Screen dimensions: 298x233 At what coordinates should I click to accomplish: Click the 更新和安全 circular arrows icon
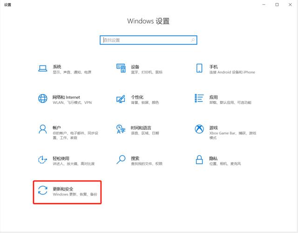43,190
